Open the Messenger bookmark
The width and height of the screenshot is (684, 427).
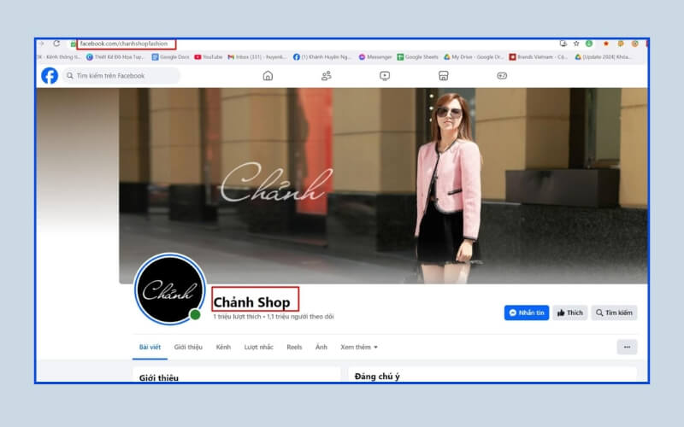click(x=375, y=57)
